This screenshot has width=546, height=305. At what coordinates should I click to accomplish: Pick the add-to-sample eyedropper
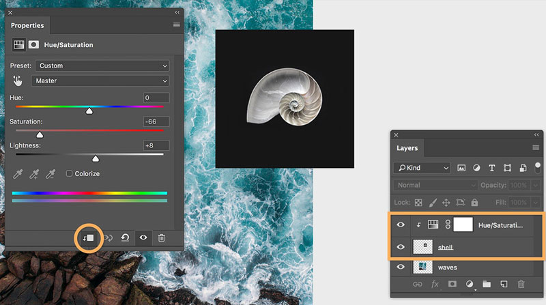click(x=34, y=174)
